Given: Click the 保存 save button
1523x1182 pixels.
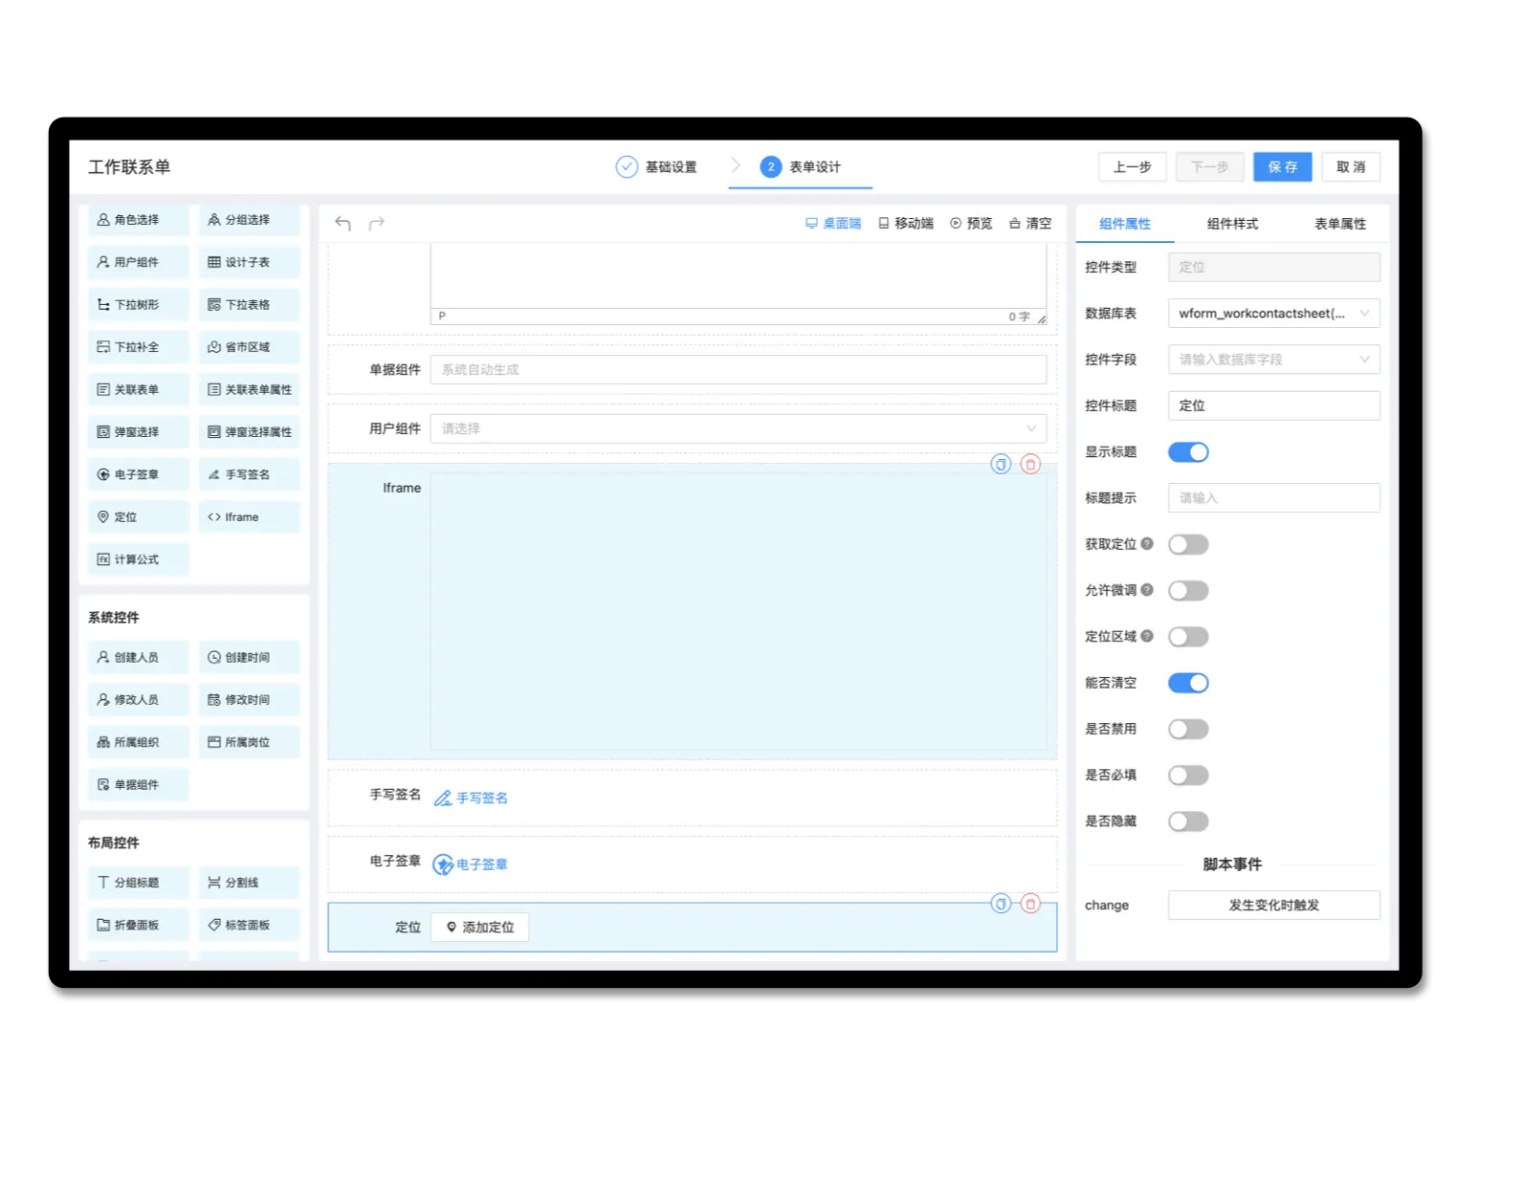Looking at the screenshot, I should tap(1282, 167).
